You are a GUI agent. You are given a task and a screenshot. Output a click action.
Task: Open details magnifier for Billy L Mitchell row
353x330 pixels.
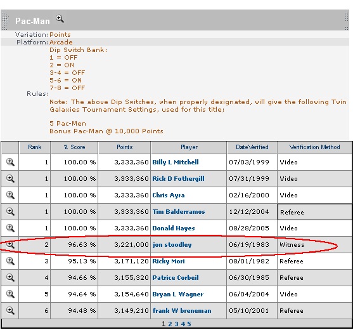point(10,162)
